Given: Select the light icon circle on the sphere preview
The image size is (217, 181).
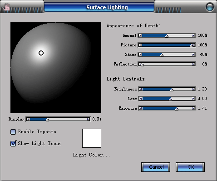Looking at the screenshot, I should point(41,53).
